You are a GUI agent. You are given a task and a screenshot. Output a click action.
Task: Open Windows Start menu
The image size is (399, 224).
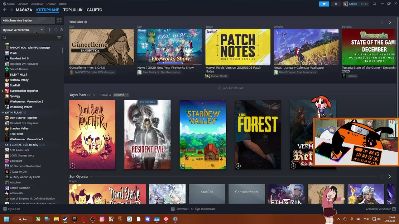(7, 219)
